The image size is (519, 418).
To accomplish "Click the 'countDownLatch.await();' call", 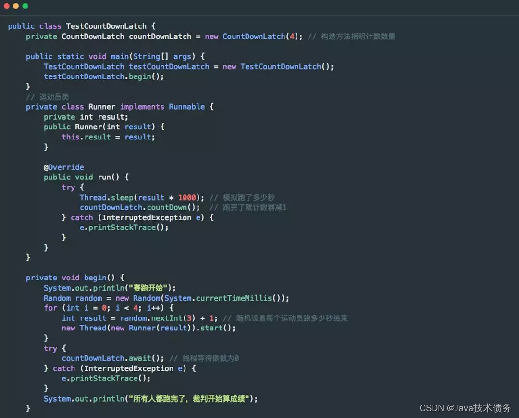I will coord(113,358).
